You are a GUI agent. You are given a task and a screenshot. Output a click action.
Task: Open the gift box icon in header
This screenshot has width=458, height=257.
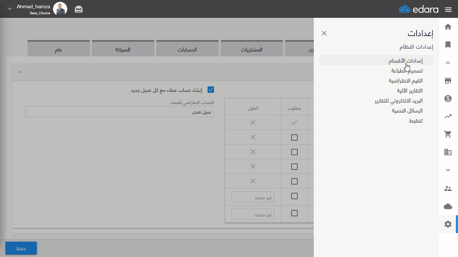pos(79,9)
